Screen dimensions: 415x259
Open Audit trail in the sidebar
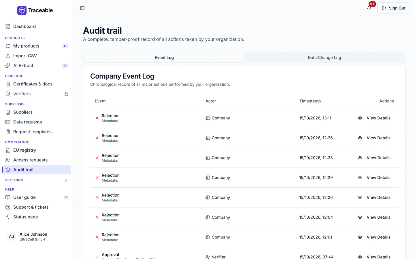point(37,170)
